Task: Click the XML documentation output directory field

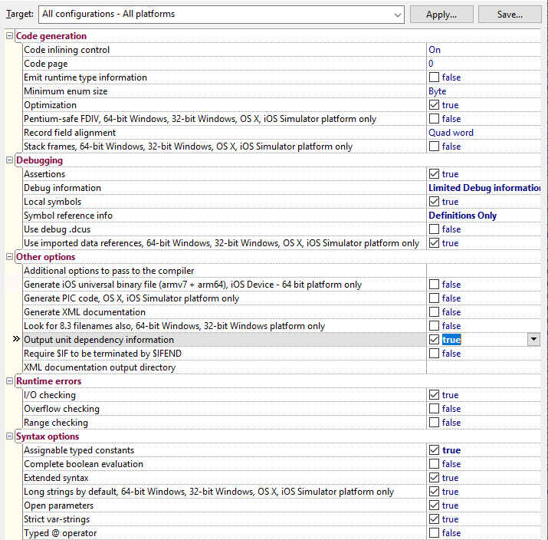Action: click(x=483, y=367)
